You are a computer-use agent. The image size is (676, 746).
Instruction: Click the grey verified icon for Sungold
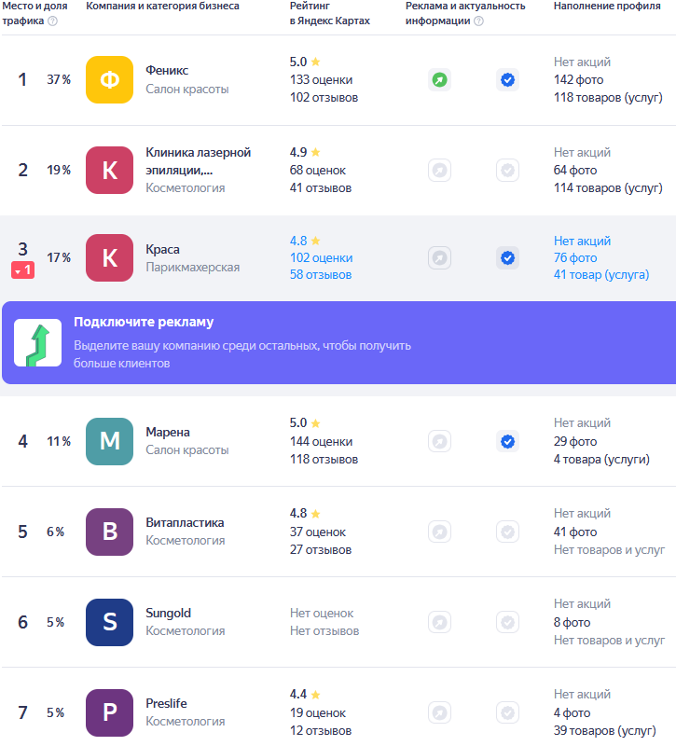click(x=507, y=622)
